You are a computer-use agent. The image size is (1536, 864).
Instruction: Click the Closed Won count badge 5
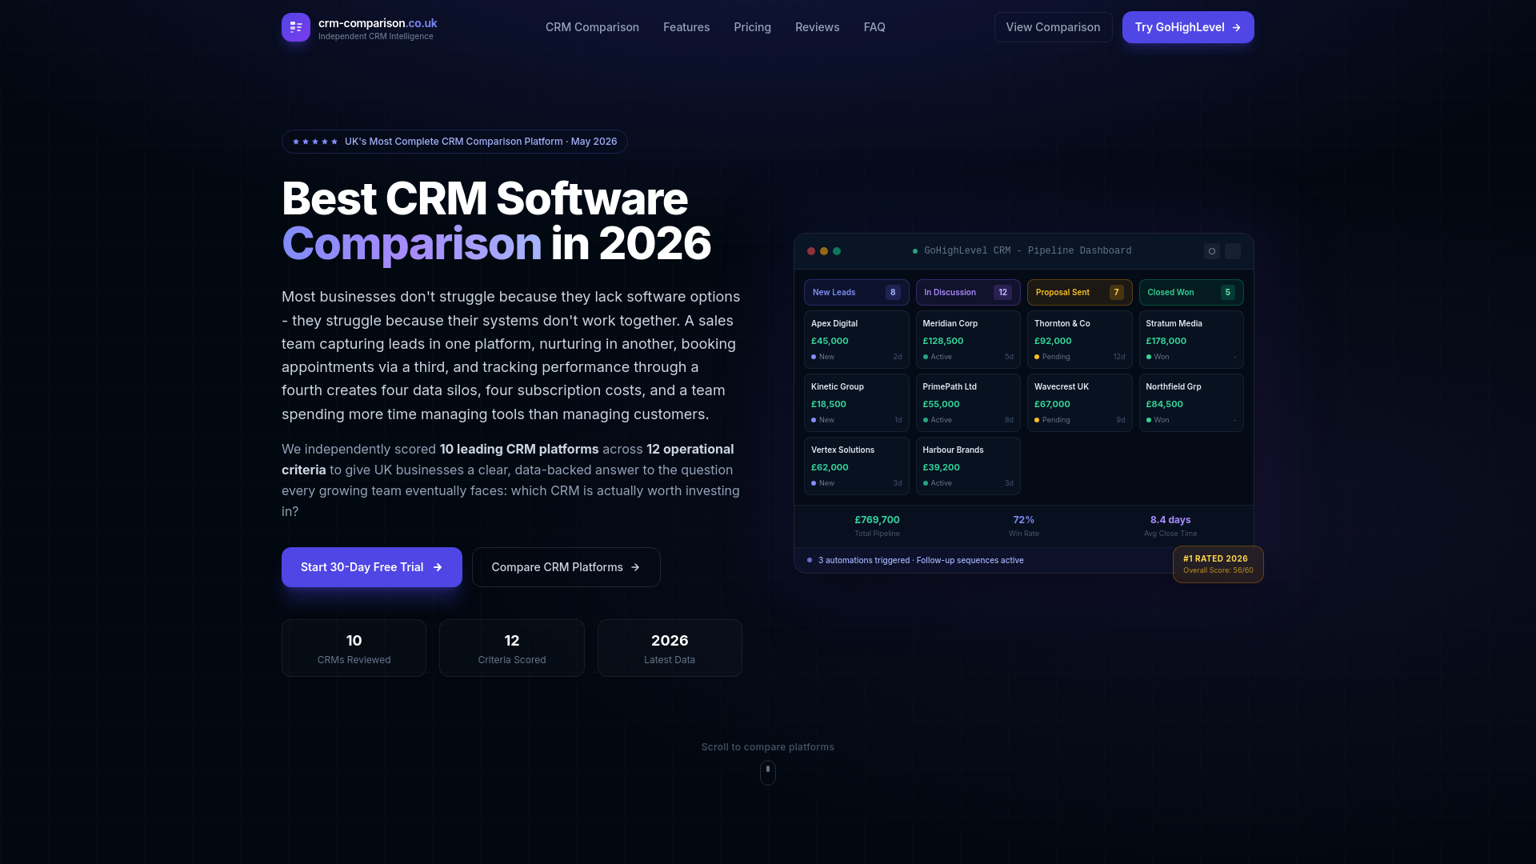coord(1228,292)
